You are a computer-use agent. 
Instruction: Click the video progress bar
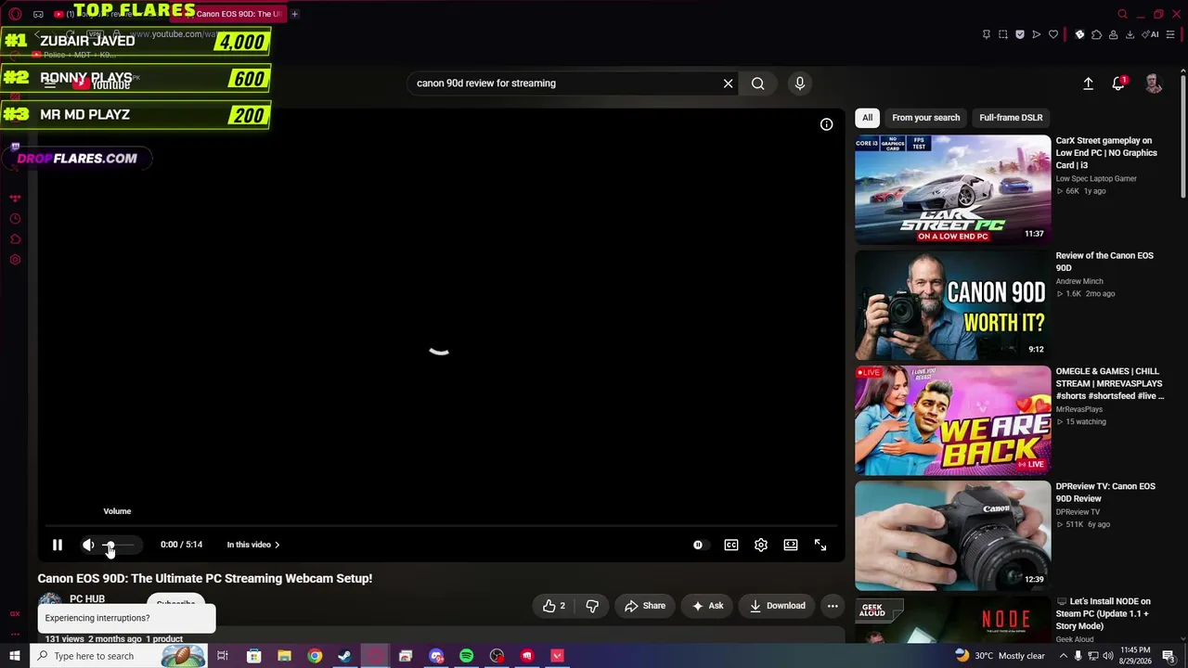pos(441,526)
